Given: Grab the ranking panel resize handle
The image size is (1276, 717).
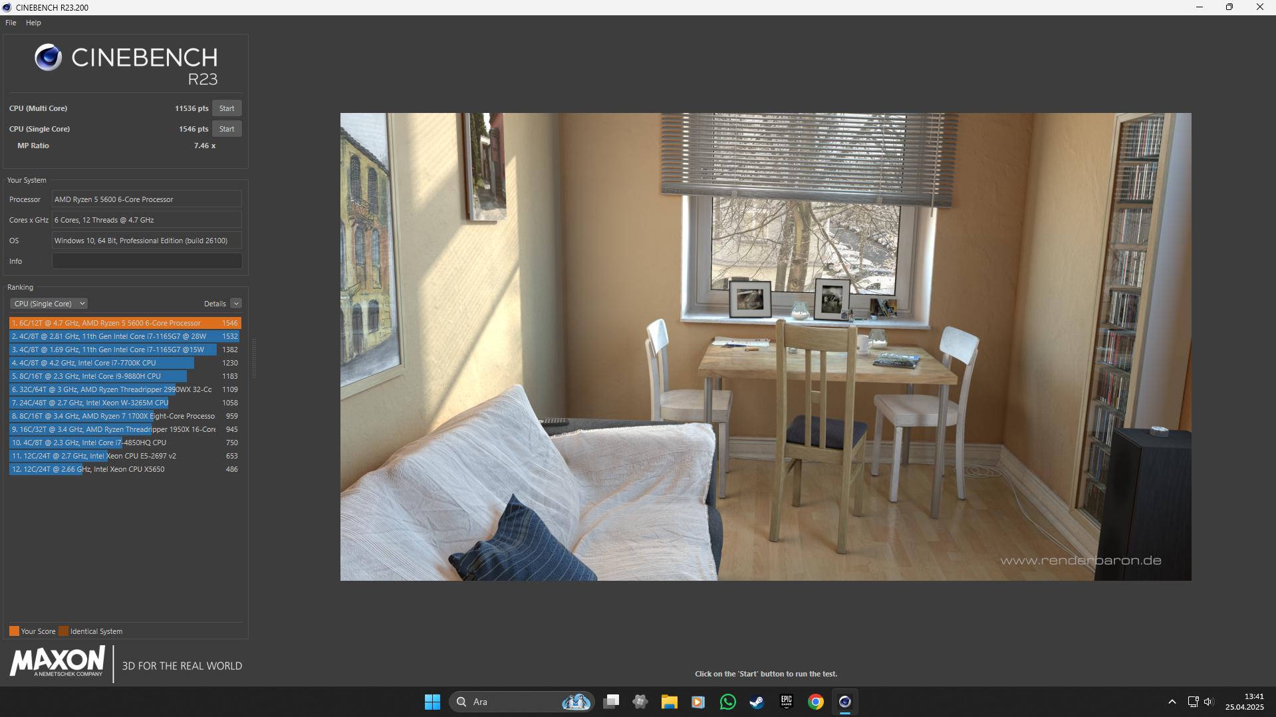Looking at the screenshot, I should [x=254, y=359].
